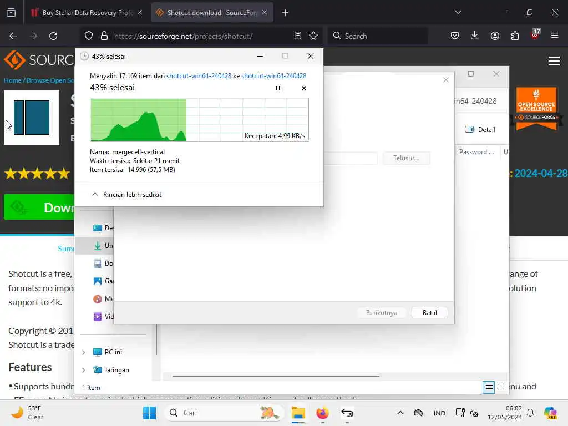
Task: Open Downloads folder in Explorer sidebar
Action: tap(103, 246)
